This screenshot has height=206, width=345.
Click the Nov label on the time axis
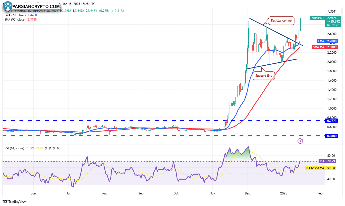pyautogui.click(x=212, y=193)
